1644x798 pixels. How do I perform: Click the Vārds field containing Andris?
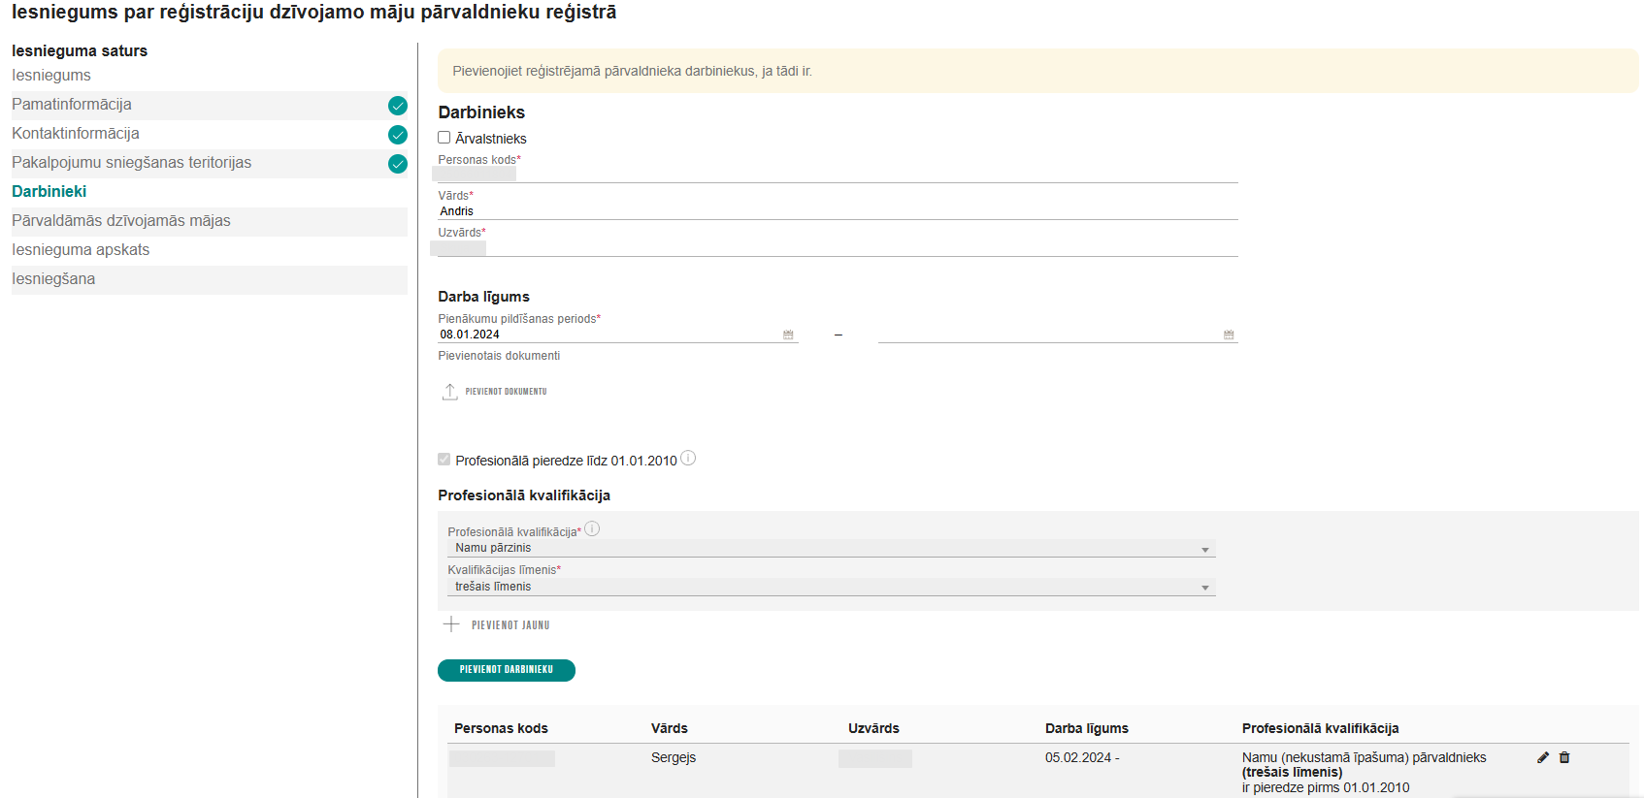point(838,211)
